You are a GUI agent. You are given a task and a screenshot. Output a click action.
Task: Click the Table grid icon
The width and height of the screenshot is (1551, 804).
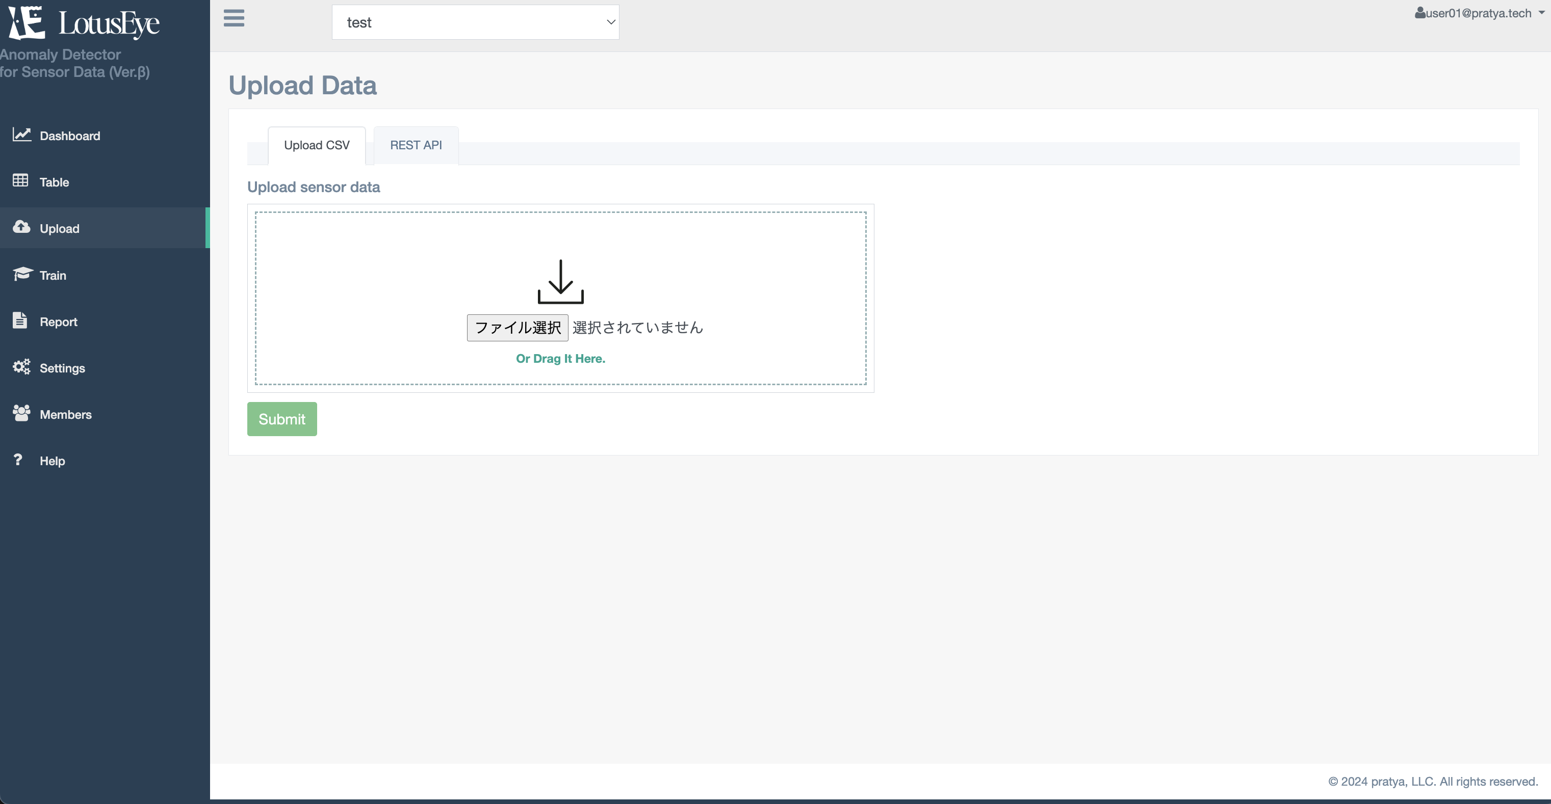(20, 180)
